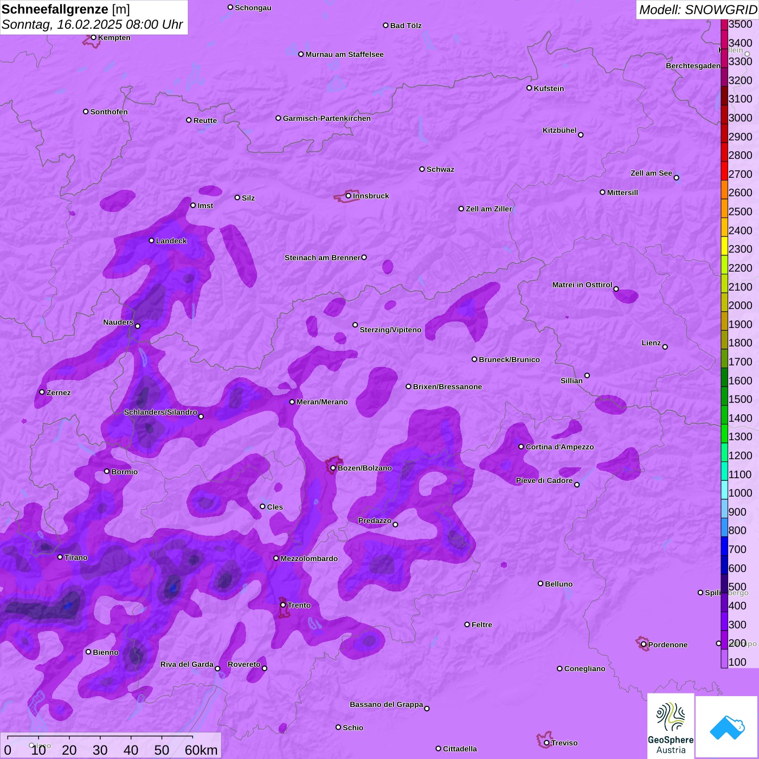
Task: Click the 'Sterzing/Vipiteno' label
Action: [390, 330]
